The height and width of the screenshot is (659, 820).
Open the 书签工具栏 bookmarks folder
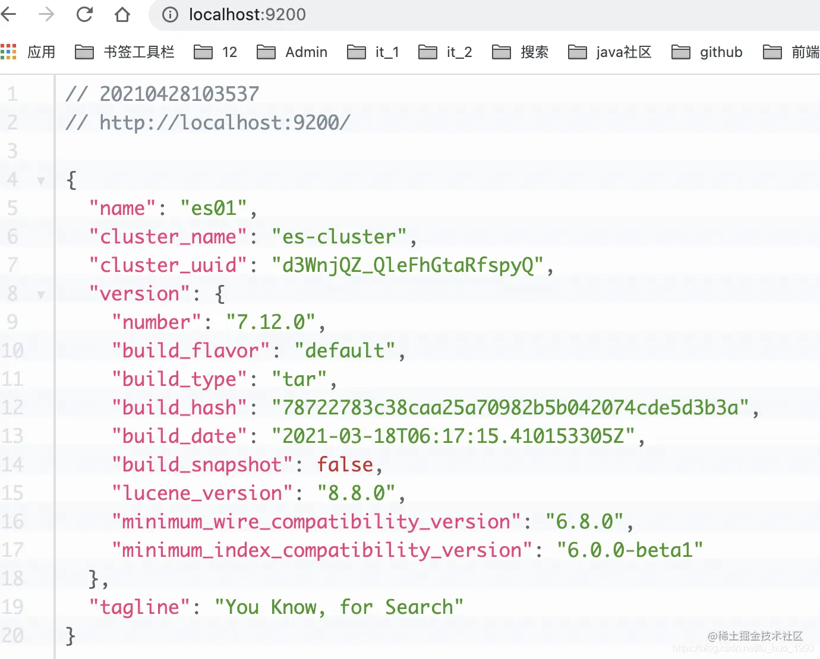coord(125,52)
